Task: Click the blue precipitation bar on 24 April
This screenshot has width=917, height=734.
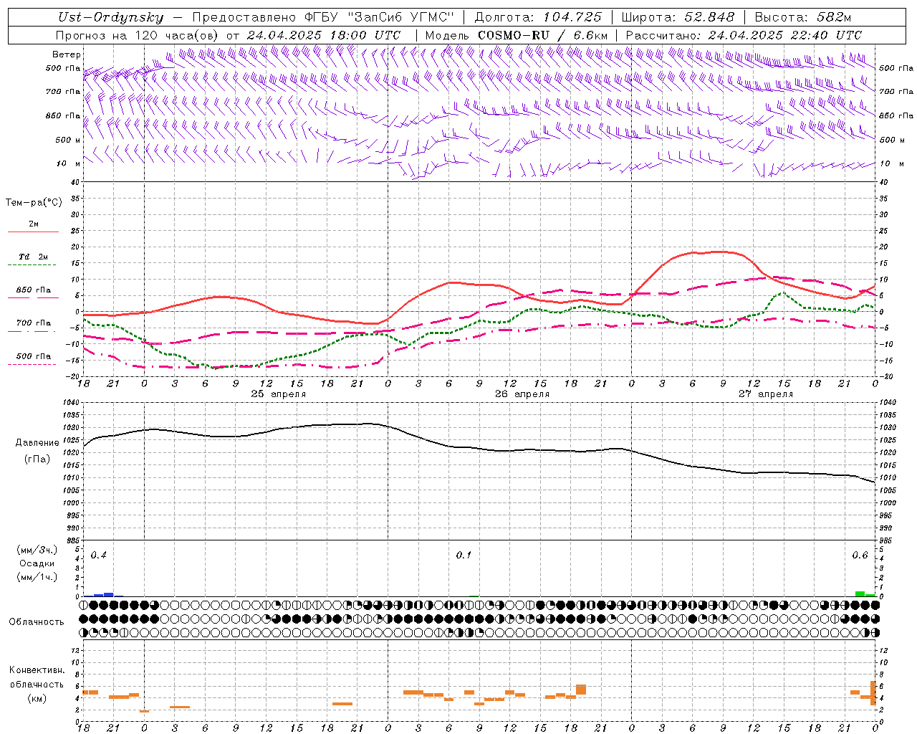Action: click(109, 594)
